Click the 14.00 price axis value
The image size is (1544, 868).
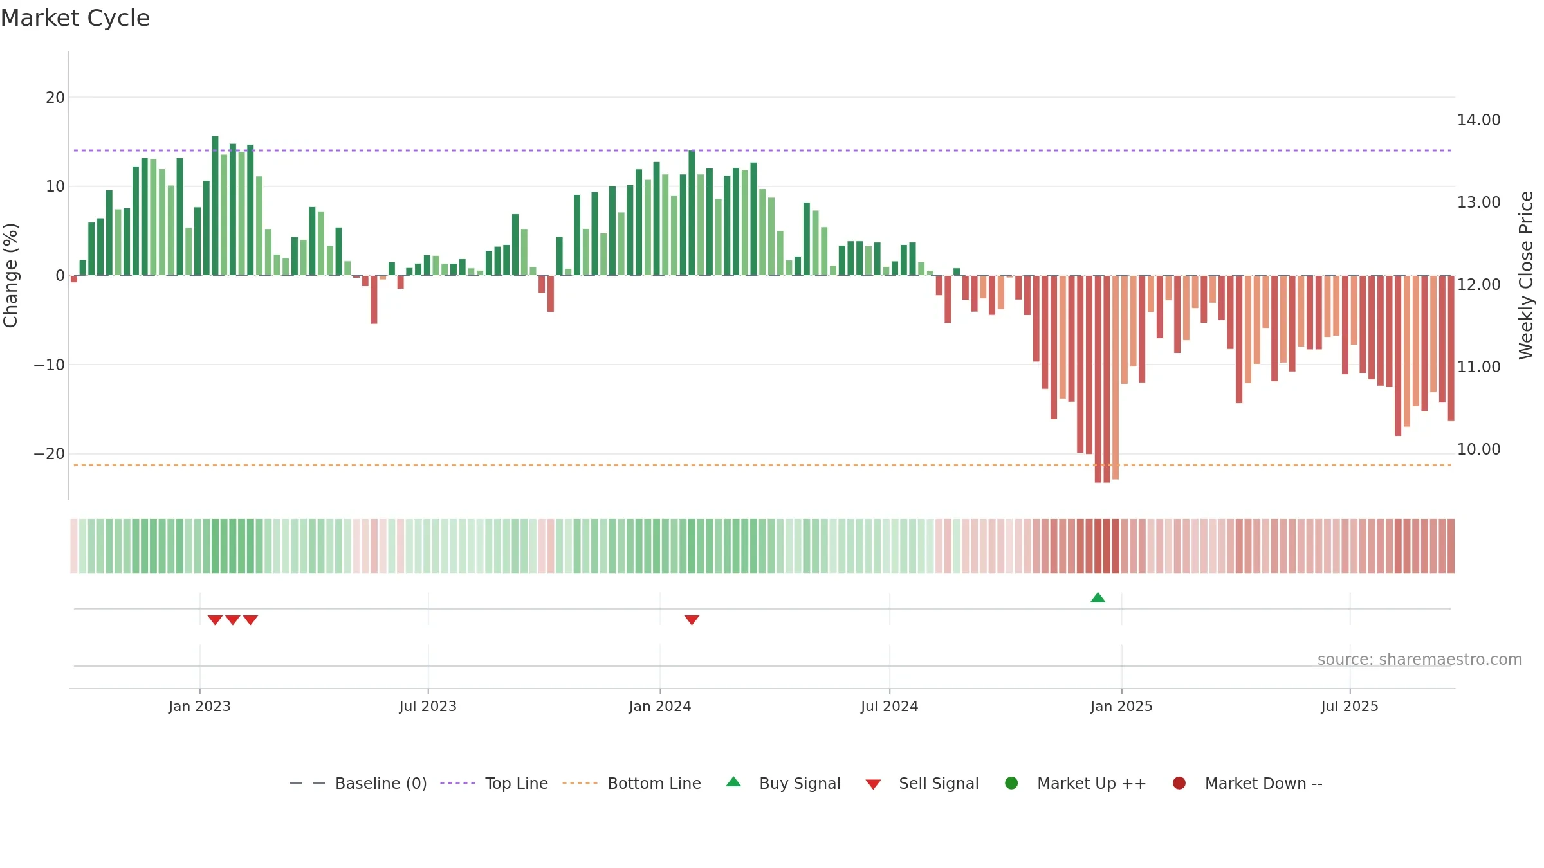[x=1478, y=120]
